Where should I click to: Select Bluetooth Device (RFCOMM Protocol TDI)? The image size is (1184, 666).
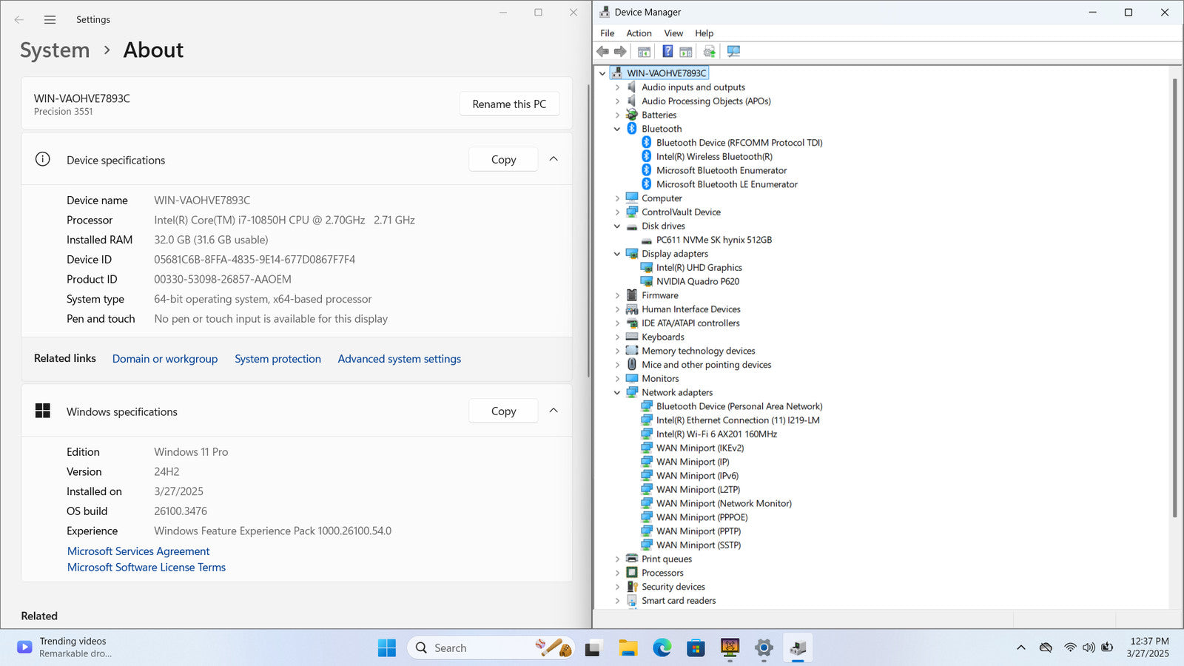[x=739, y=142]
